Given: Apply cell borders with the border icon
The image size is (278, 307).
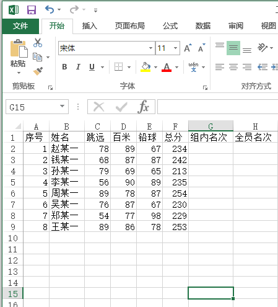Looking at the screenshot, I should [x=118, y=67].
